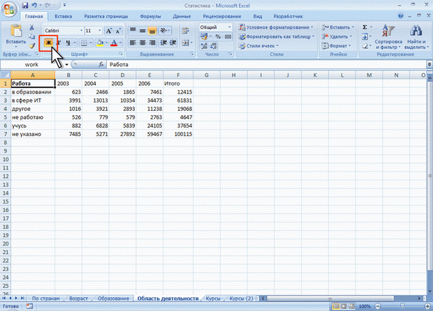Open the Курсы sheet tab

pyautogui.click(x=213, y=298)
